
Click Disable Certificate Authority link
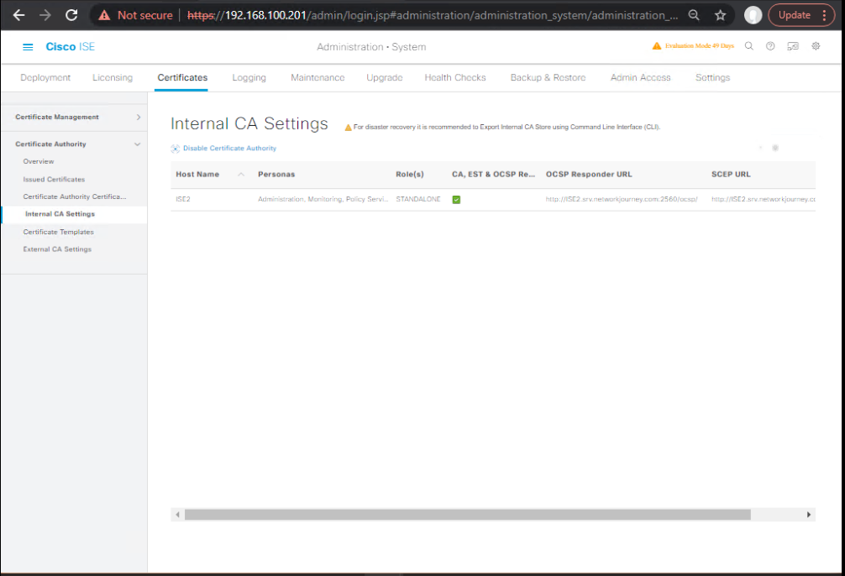click(x=229, y=148)
